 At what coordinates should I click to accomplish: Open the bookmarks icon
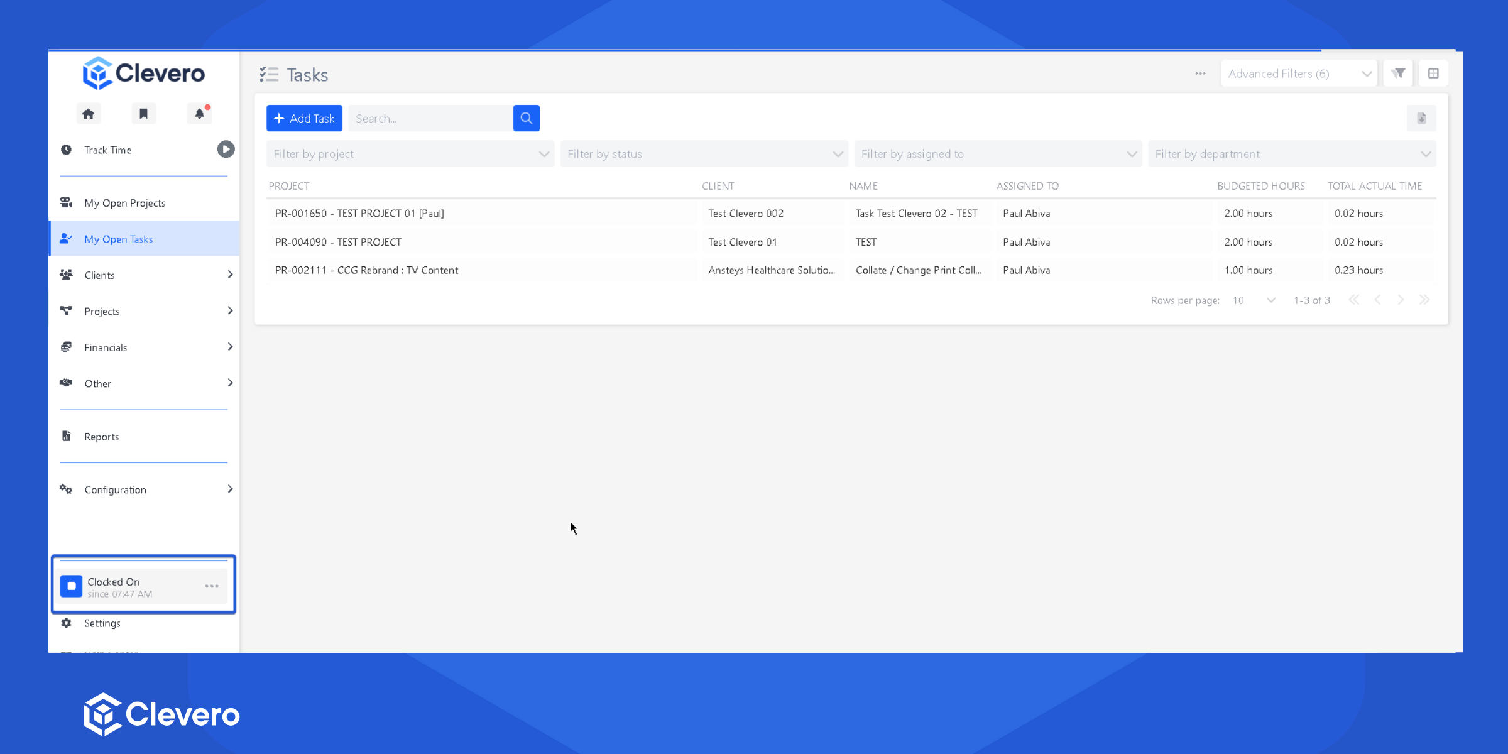(143, 114)
